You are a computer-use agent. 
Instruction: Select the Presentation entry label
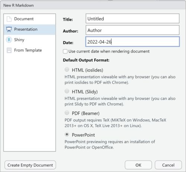click(x=26, y=29)
